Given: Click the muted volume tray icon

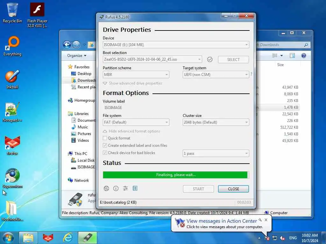Looking at the screenshot, I should coord(282,238).
